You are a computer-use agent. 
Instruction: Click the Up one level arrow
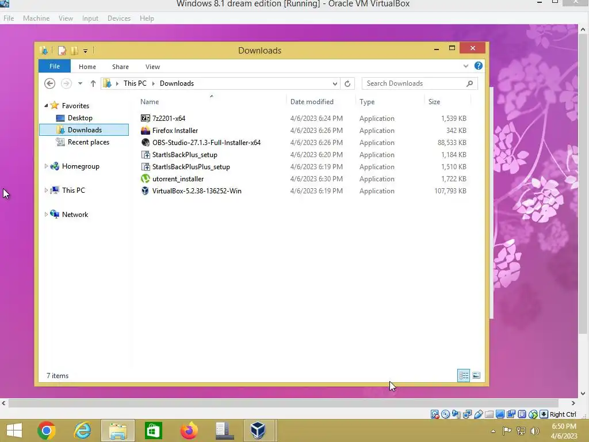click(x=93, y=83)
